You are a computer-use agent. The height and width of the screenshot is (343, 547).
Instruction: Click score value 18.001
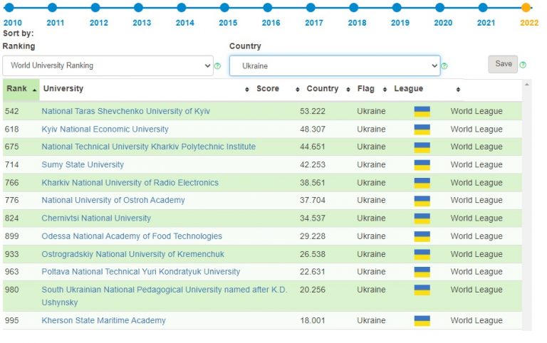313,321
